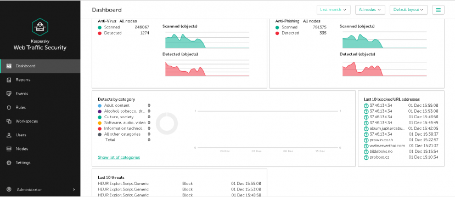Image resolution: width=455 pixels, height=197 pixels.
Task: Click the Workspaces sidebar icon
Action: (9, 121)
